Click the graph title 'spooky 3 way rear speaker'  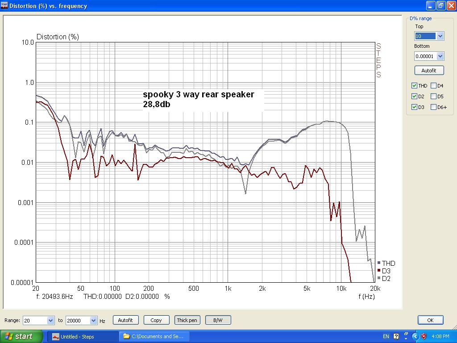(x=199, y=95)
